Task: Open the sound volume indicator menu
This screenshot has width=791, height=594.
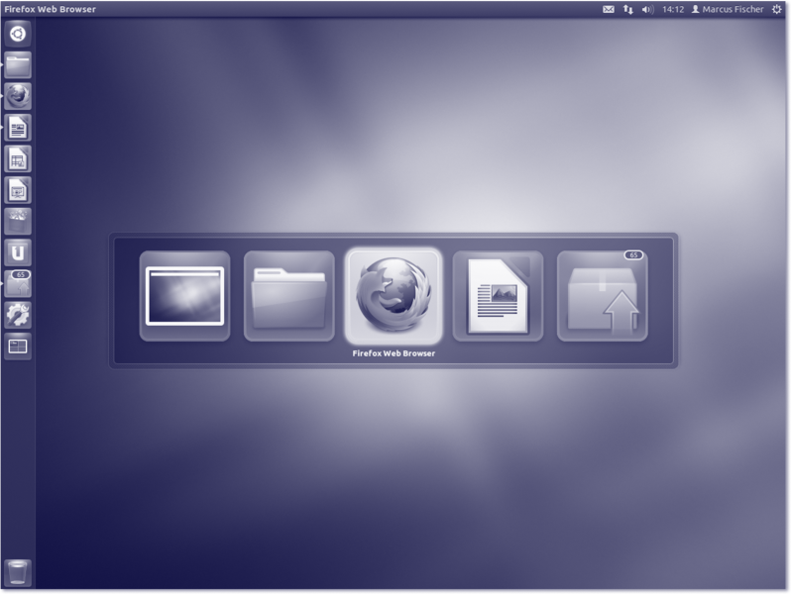Action: tap(647, 9)
